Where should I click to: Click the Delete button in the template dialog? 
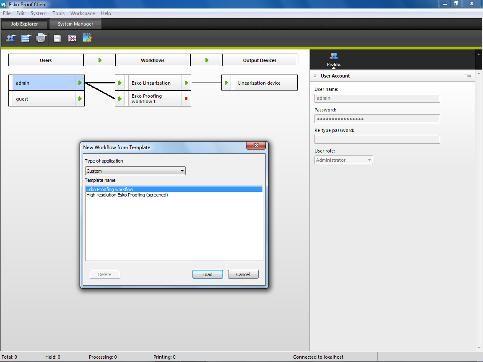pos(105,274)
